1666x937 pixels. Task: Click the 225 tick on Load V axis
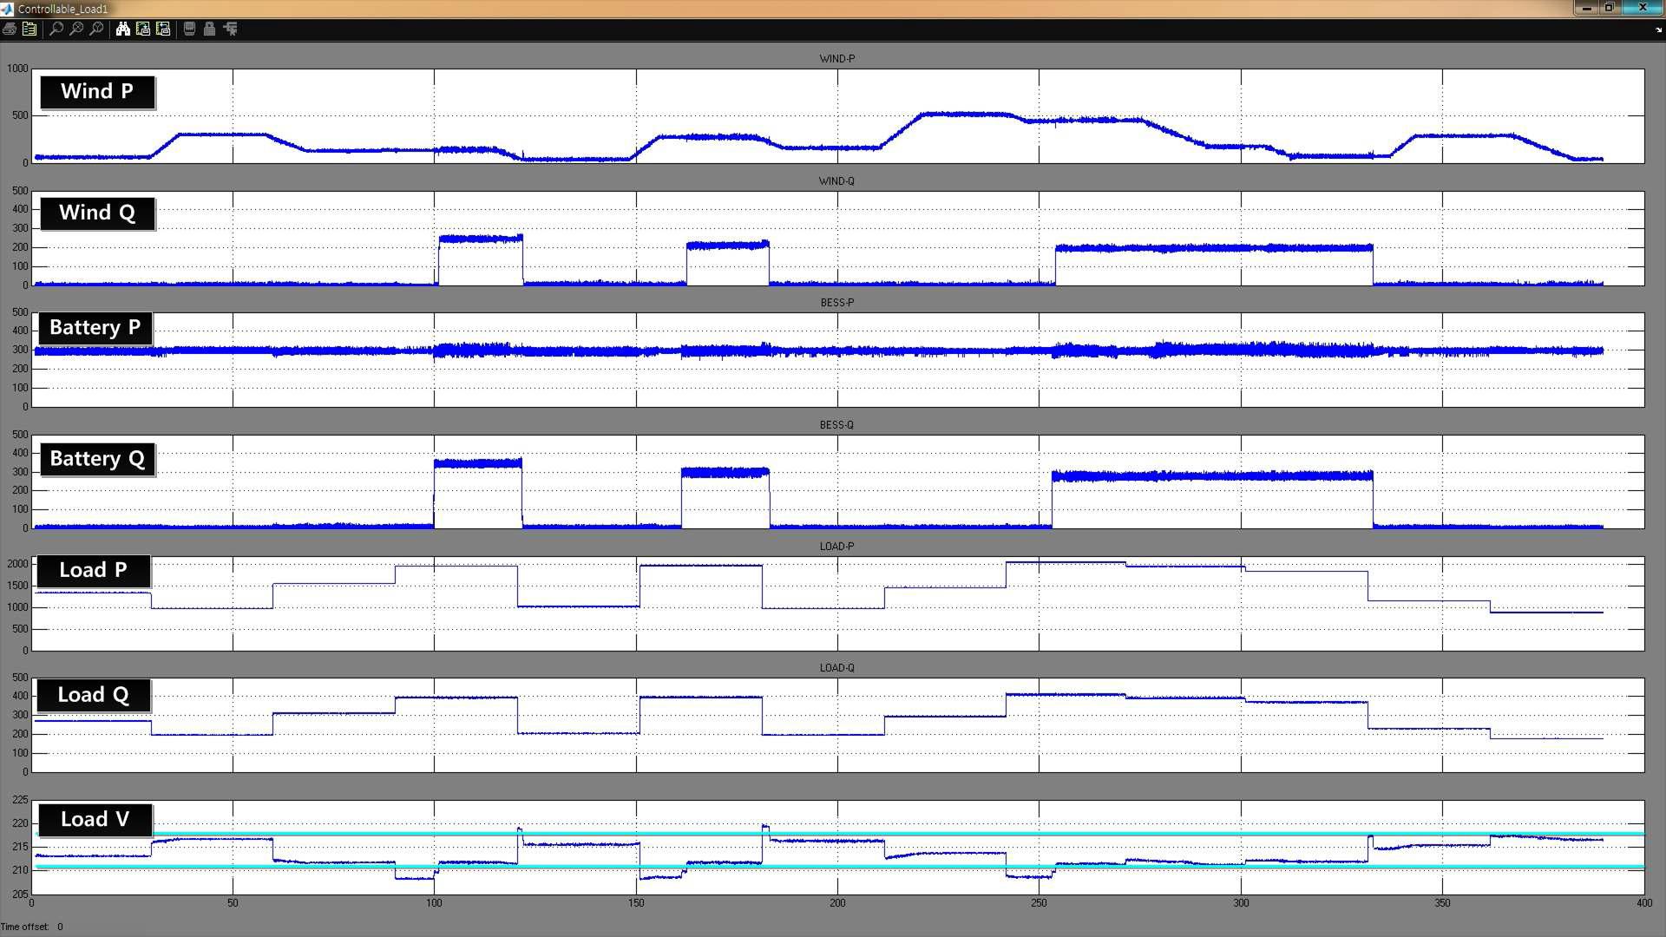click(20, 800)
